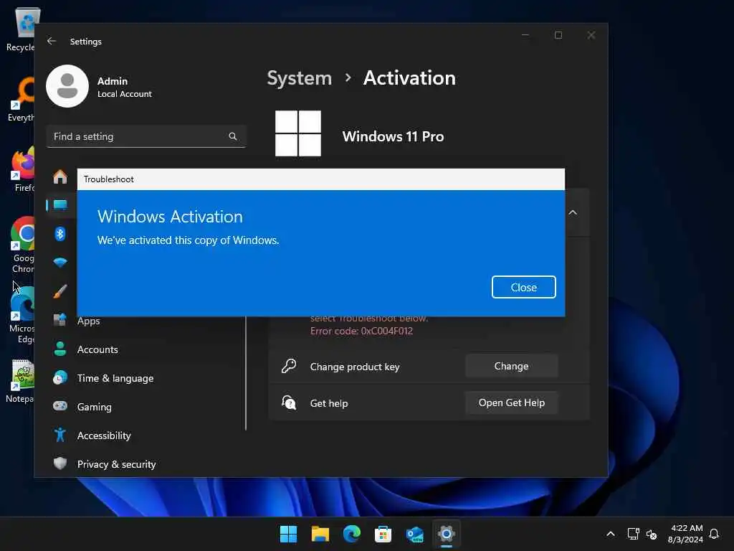Click the search magnifier icon in Settings
The height and width of the screenshot is (551, 734).
tap(233, 136)
